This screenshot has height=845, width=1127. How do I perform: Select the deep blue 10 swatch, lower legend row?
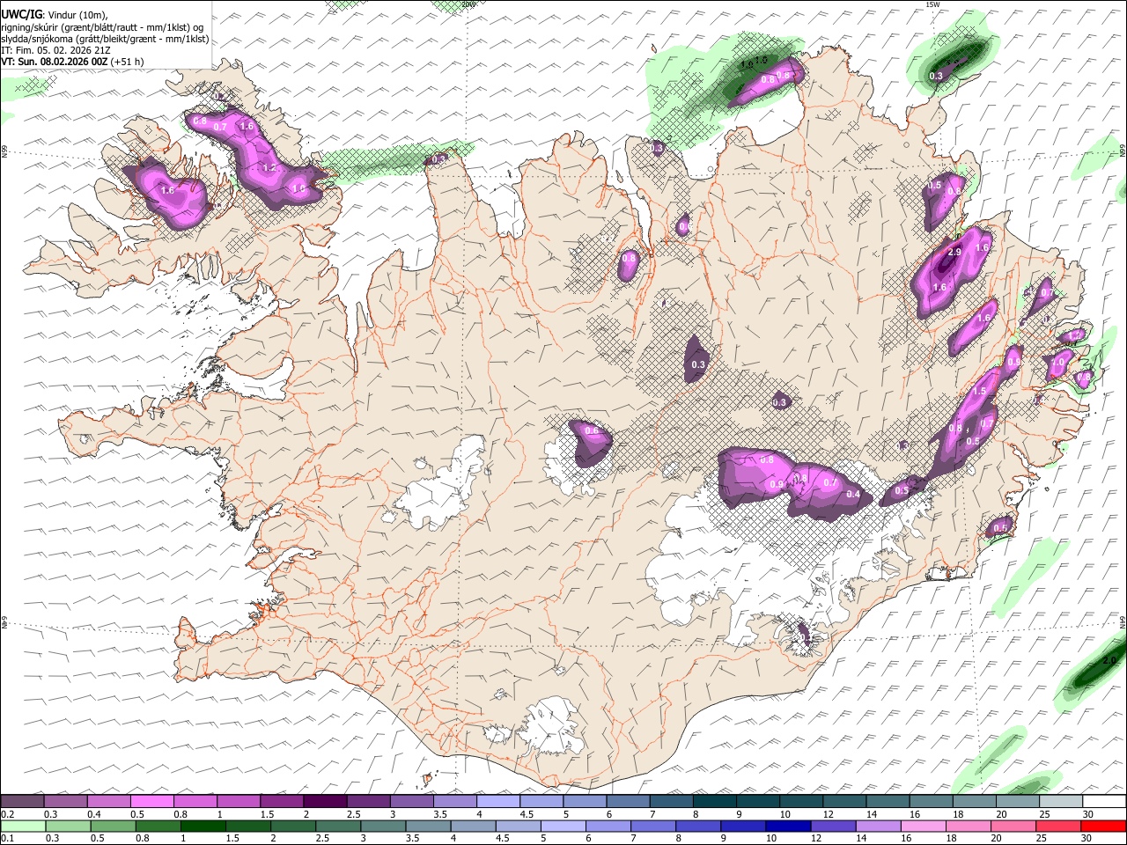tap(788, 826)
